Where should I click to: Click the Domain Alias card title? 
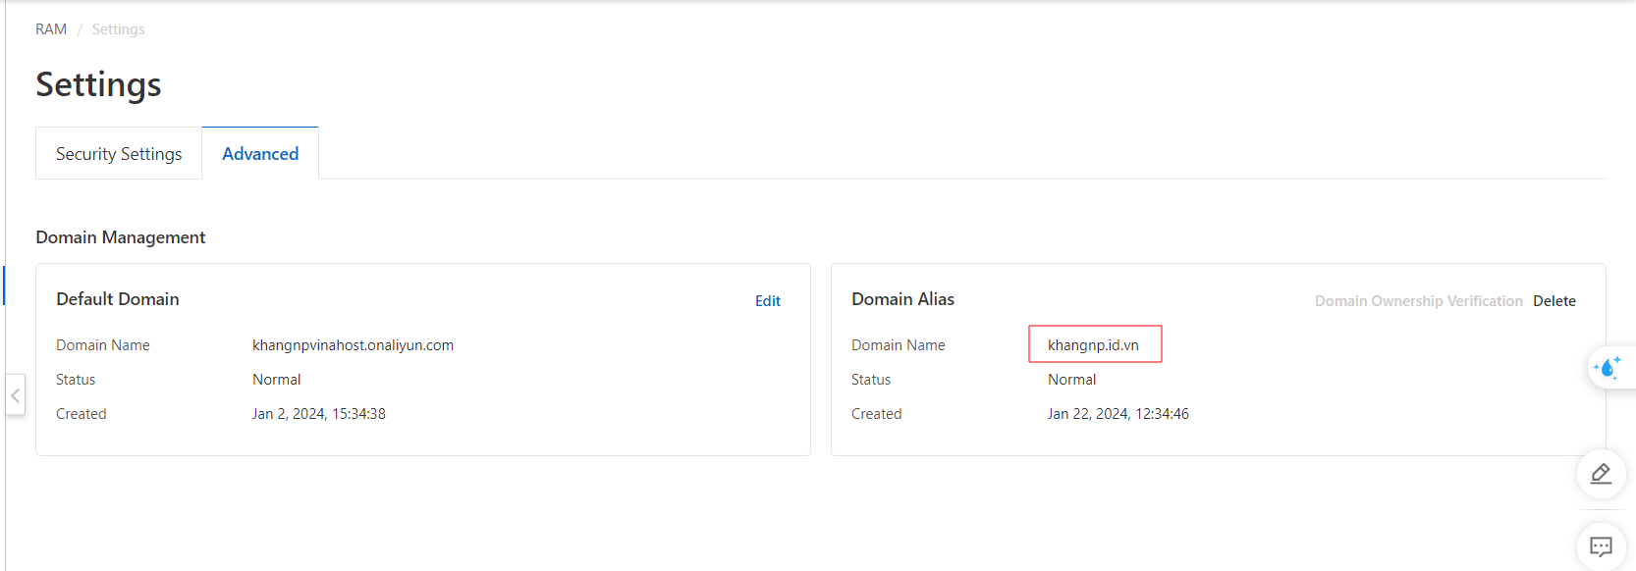coord(902,299)
